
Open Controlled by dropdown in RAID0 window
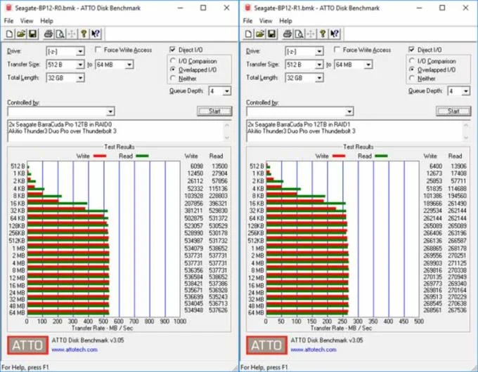point(61,112)
